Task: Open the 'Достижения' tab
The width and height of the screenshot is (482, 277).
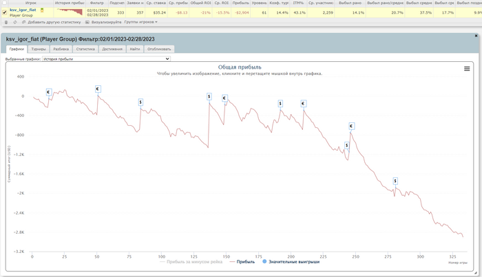Action: click(x=112, y=49)
